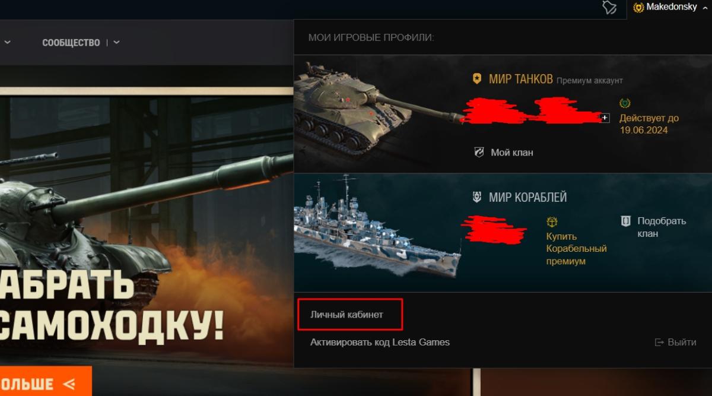Click the golden anchor premium icon
Screen dimensions: 712x396
pos(552,221)
